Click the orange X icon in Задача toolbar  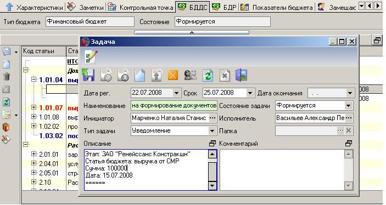click(173, 75)
